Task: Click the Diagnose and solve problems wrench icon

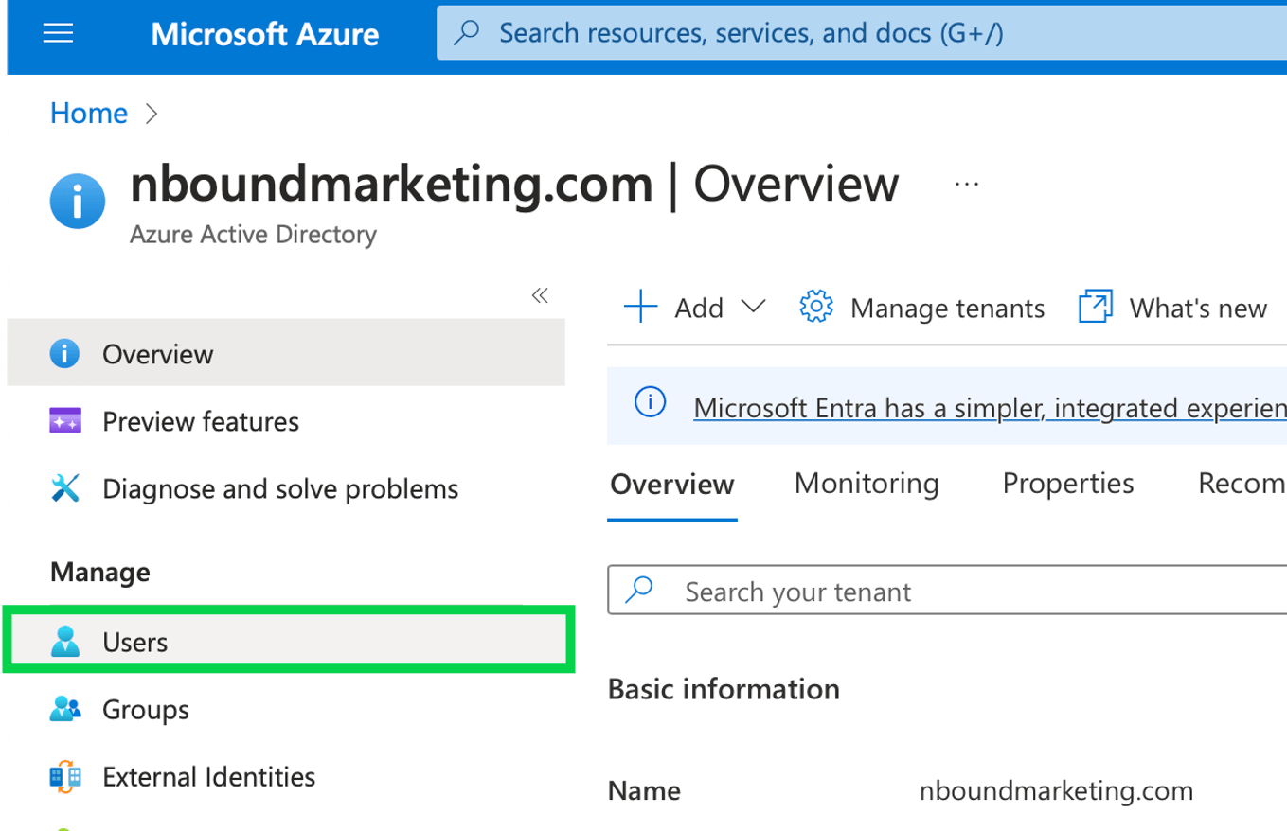Action: click(66, 488)
